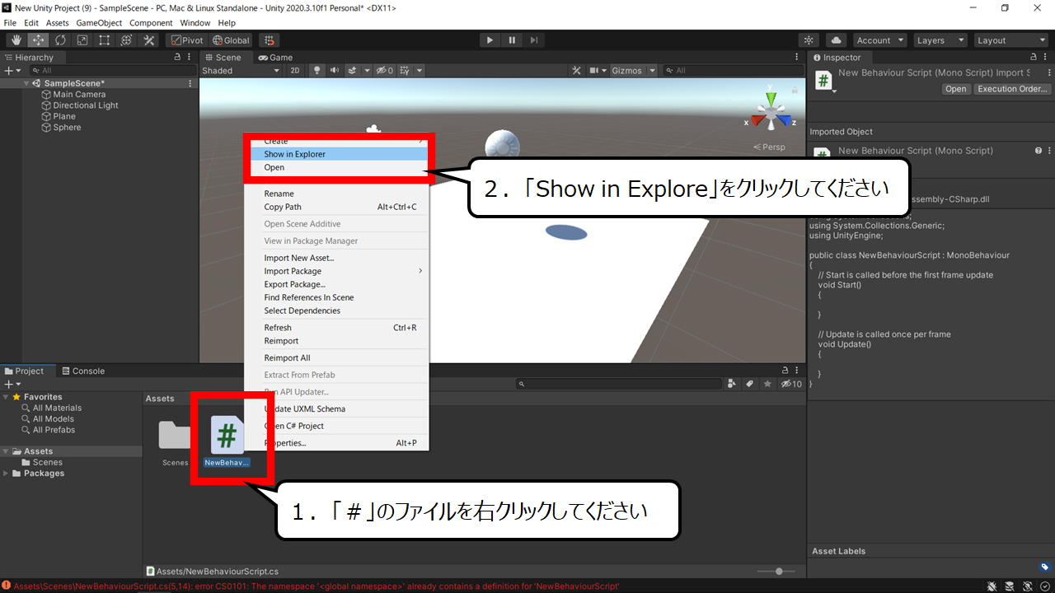Filter Project assets by label icon
Viewport: 1055px width, 593px height.
[750, 384]
